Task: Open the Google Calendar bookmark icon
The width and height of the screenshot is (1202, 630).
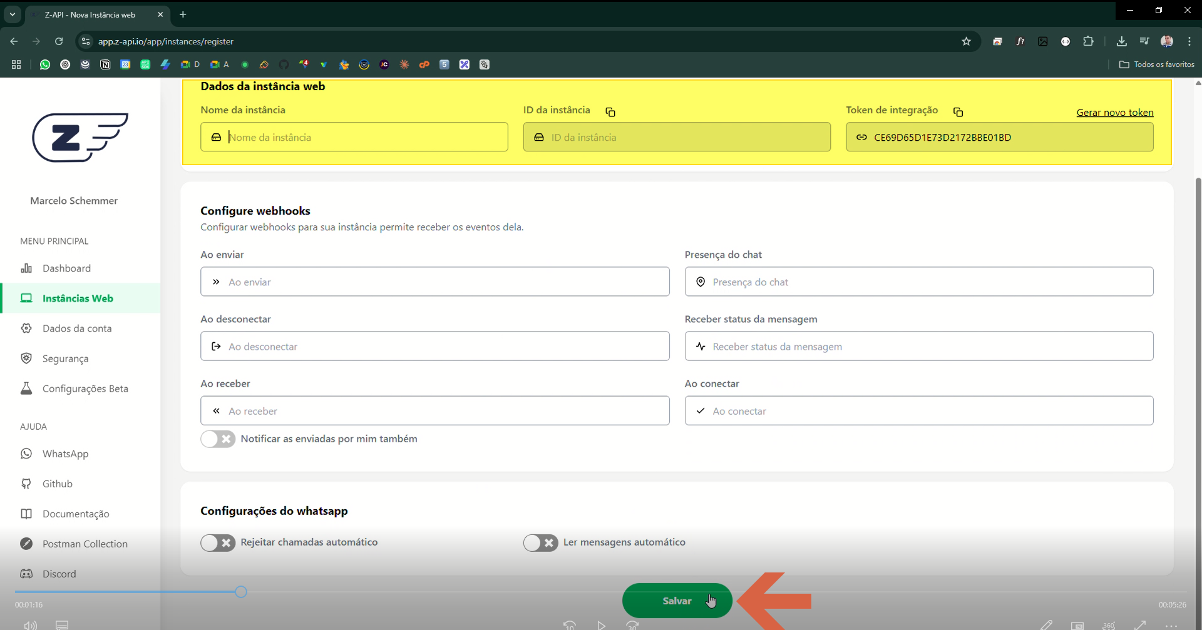Action: click(125, 64)
